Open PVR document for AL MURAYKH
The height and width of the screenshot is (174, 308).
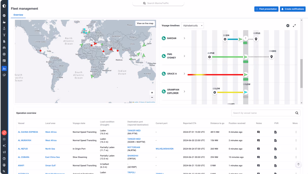point(275,140)
